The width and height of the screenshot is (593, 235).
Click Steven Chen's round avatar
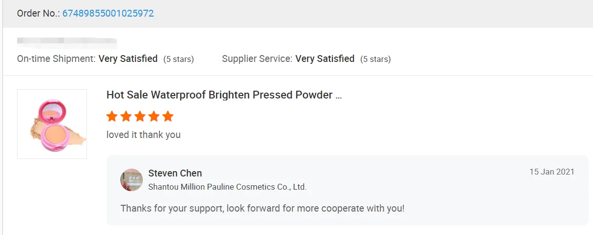(x=132, y=180)
